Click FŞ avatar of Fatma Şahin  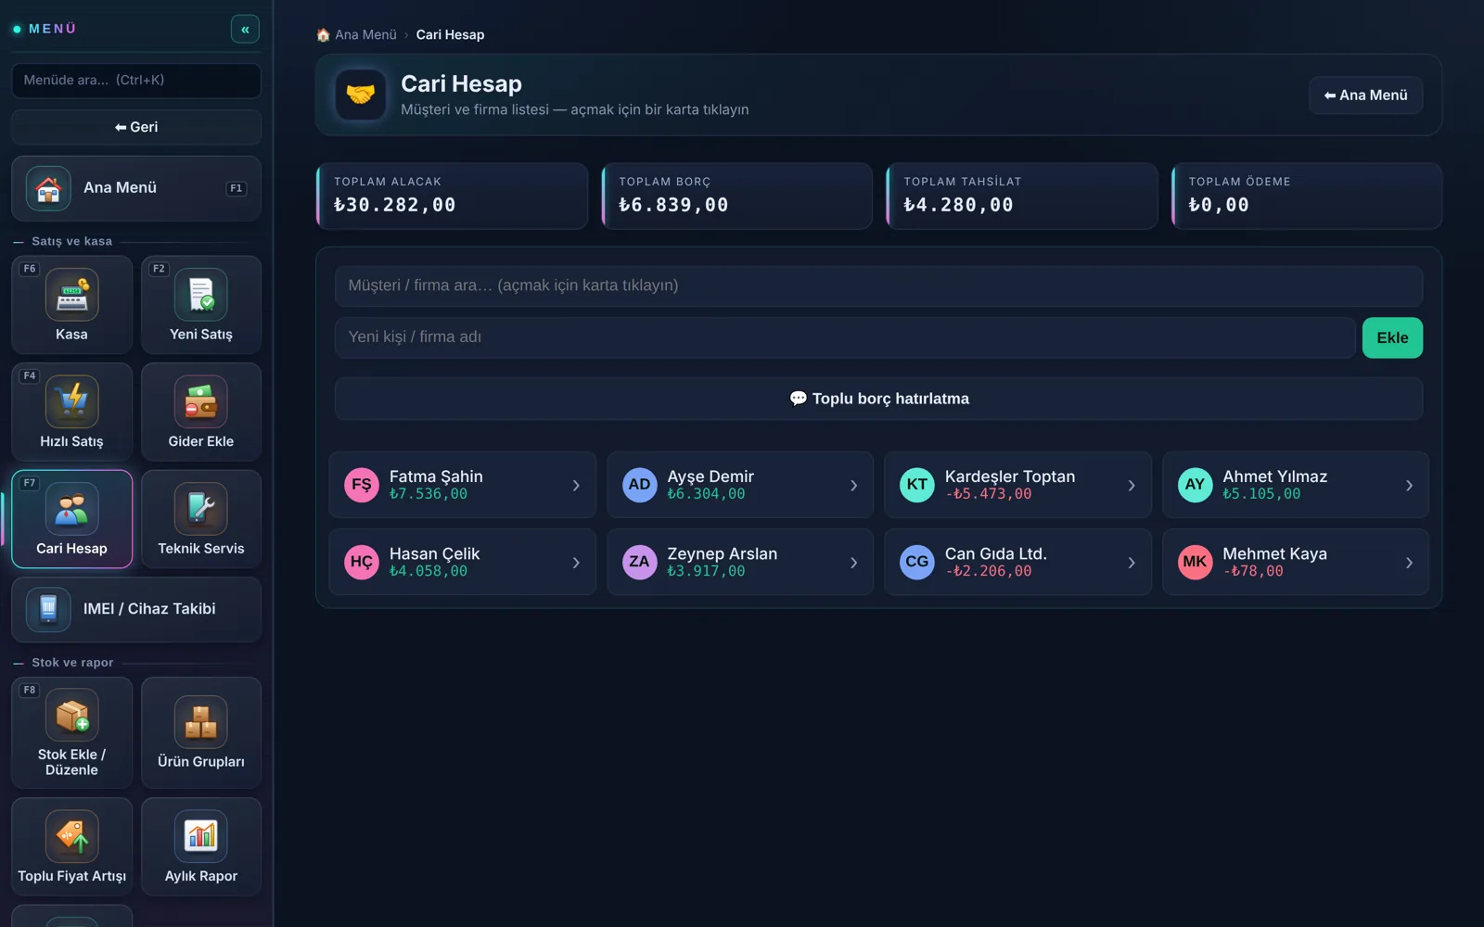[362, 485]
